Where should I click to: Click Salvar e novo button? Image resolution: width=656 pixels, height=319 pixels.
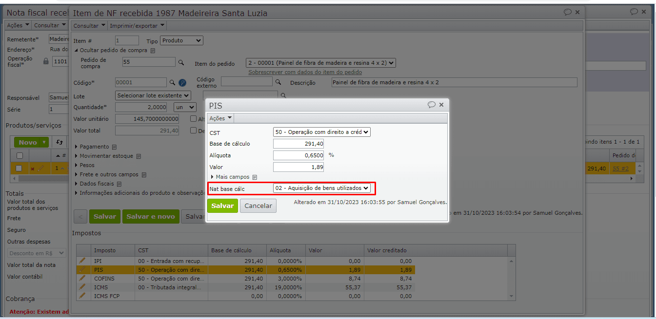[x=151, y=217]
